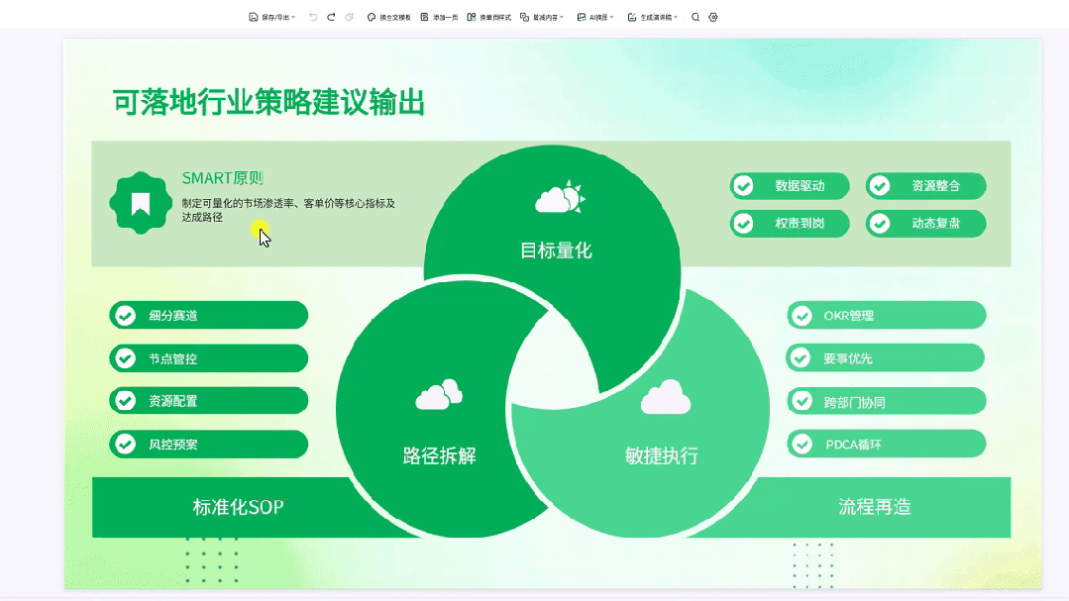Click the checkmark icon beside 数据驱动
1069x601 pixels.
(744, 186)
